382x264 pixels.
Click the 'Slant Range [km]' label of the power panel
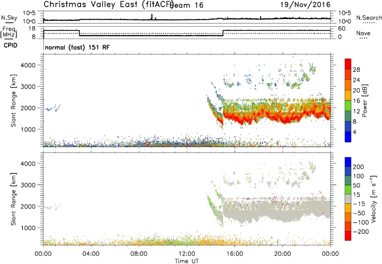(x=13, y=101)
